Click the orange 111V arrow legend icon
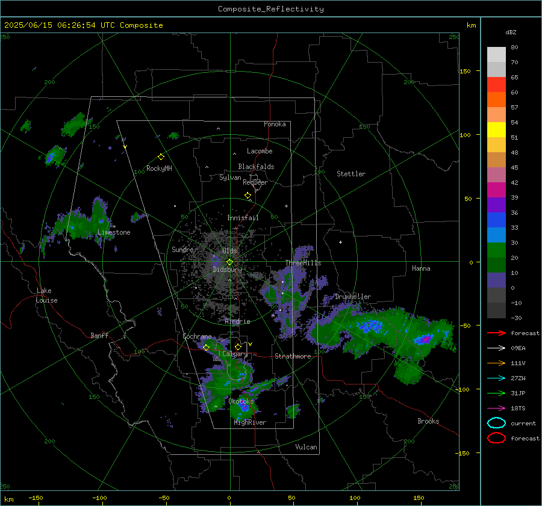 (x=496, y=363)
